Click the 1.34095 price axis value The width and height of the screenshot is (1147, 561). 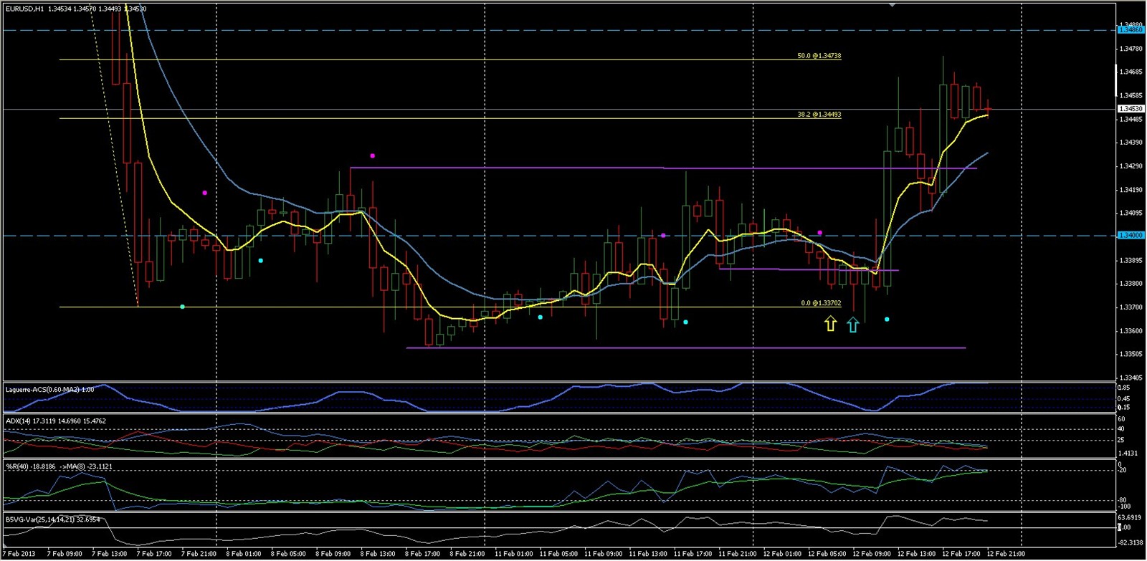coord(1131,213)
